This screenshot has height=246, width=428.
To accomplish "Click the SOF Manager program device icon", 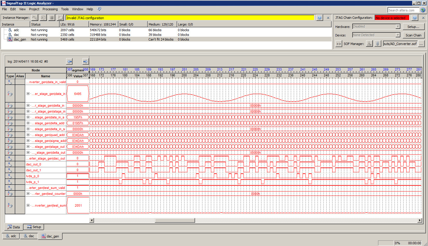I will pyautogui.click(x=369, y=43).
